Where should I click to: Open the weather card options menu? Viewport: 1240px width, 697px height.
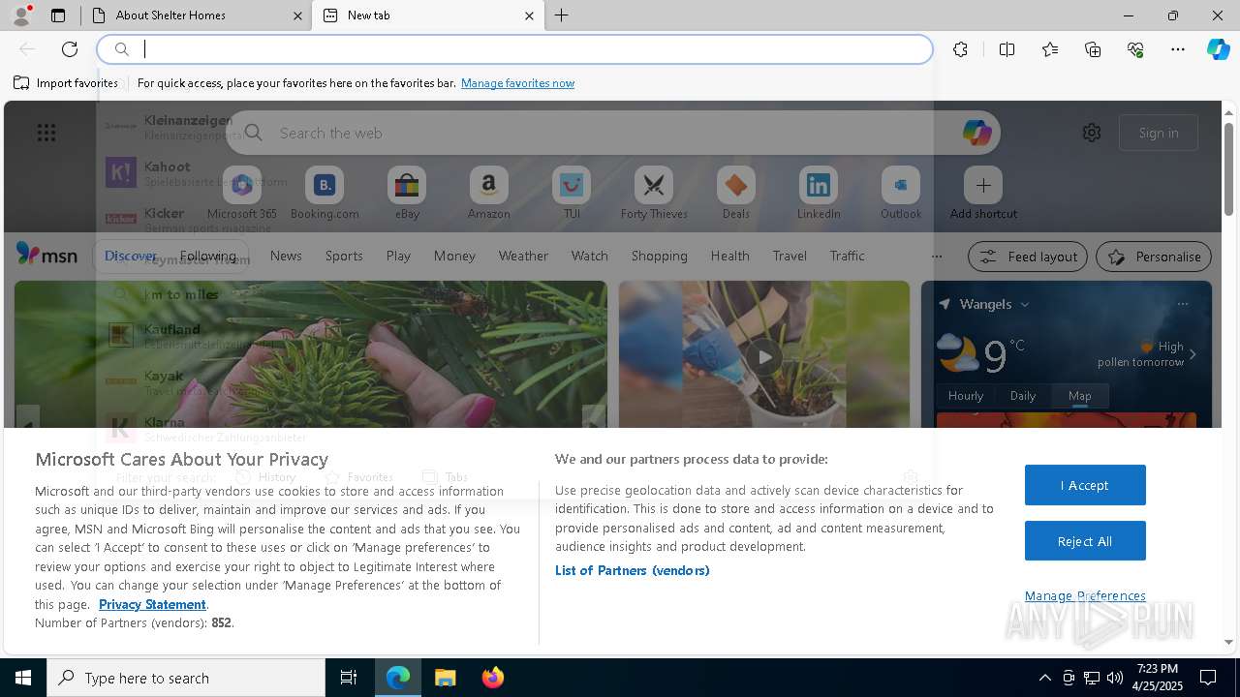(1183, 304)
